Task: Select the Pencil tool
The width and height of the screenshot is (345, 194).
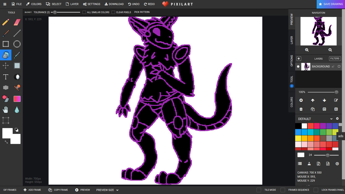Action: [x=6, y=22]
